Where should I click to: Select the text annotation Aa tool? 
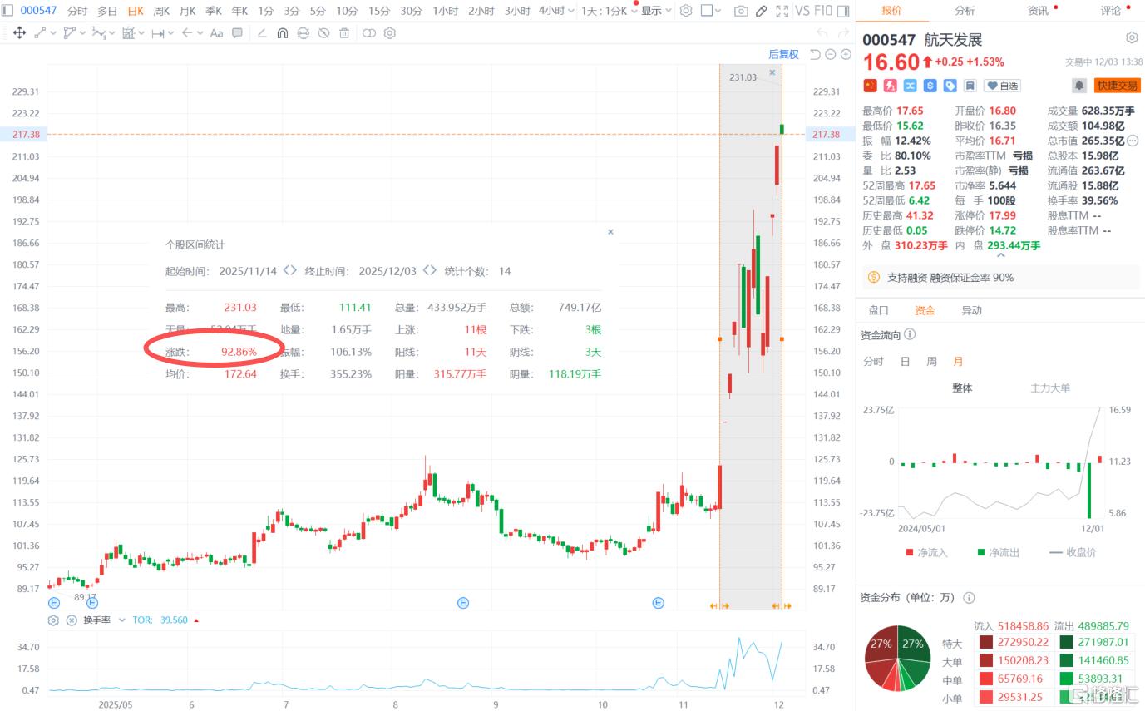click(216, 33)
